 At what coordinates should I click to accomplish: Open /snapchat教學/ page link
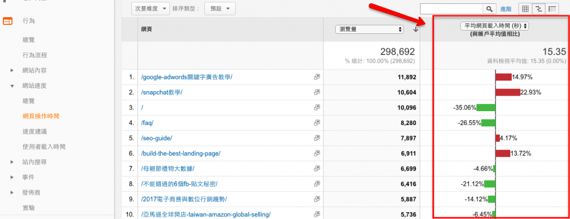coord(161,92)
